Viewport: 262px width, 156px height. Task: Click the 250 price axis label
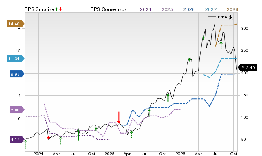(245, 51)
